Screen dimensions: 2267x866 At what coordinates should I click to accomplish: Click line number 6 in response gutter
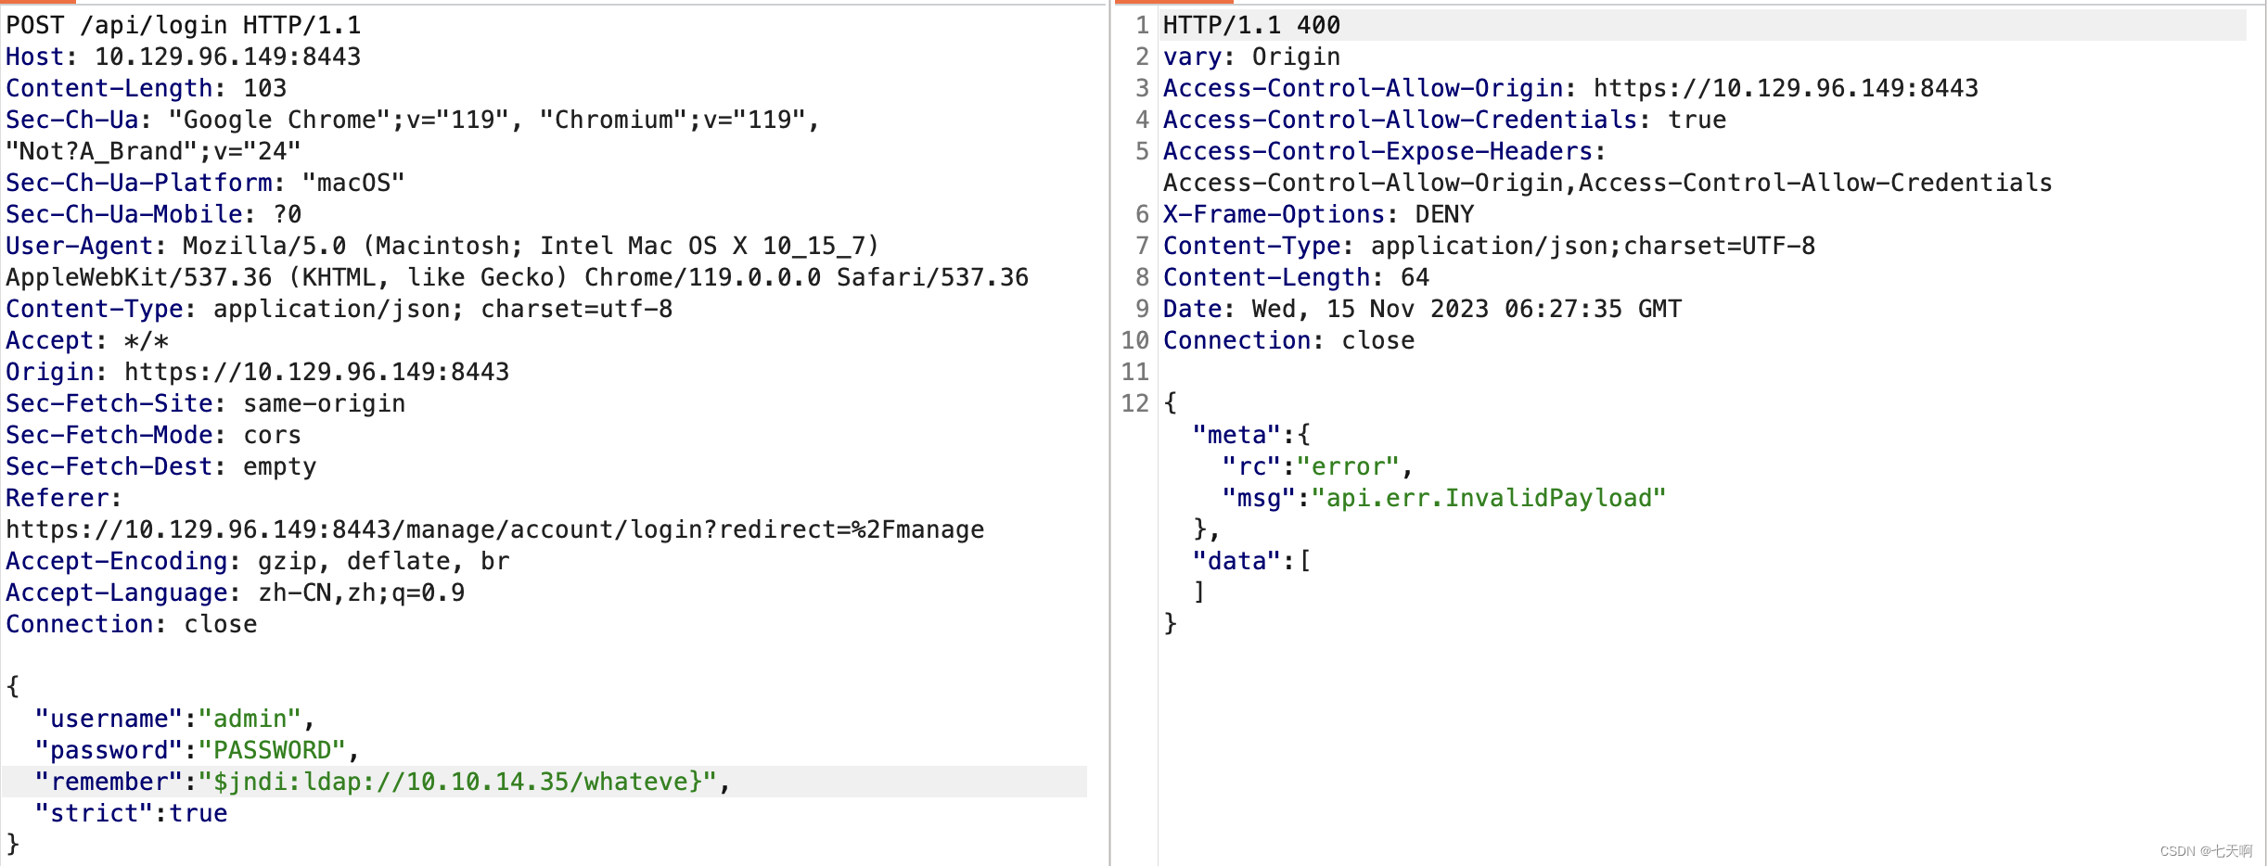coord(1143,214)
